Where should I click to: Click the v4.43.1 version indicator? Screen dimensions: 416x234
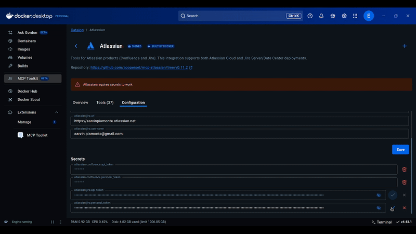coord(404,222)
